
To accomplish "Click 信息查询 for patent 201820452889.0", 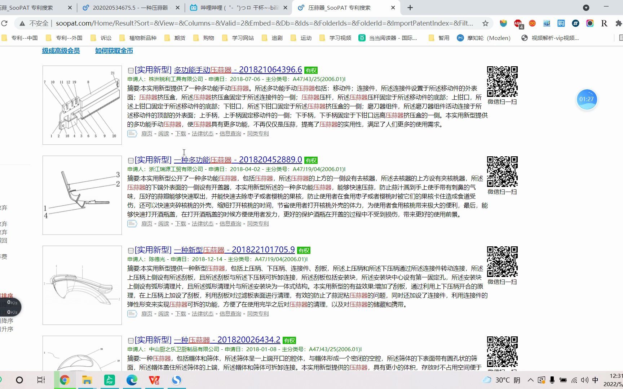I will pos(230,224).
